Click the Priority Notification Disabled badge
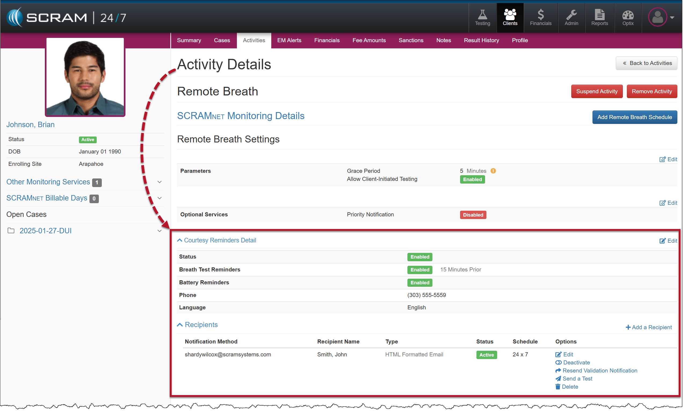Image resolution: width=683 pixels, height=412 pixels. point(473,215)
